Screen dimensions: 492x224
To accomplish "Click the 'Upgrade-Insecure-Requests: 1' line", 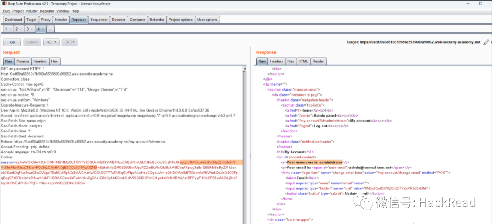I will point(25,105).
